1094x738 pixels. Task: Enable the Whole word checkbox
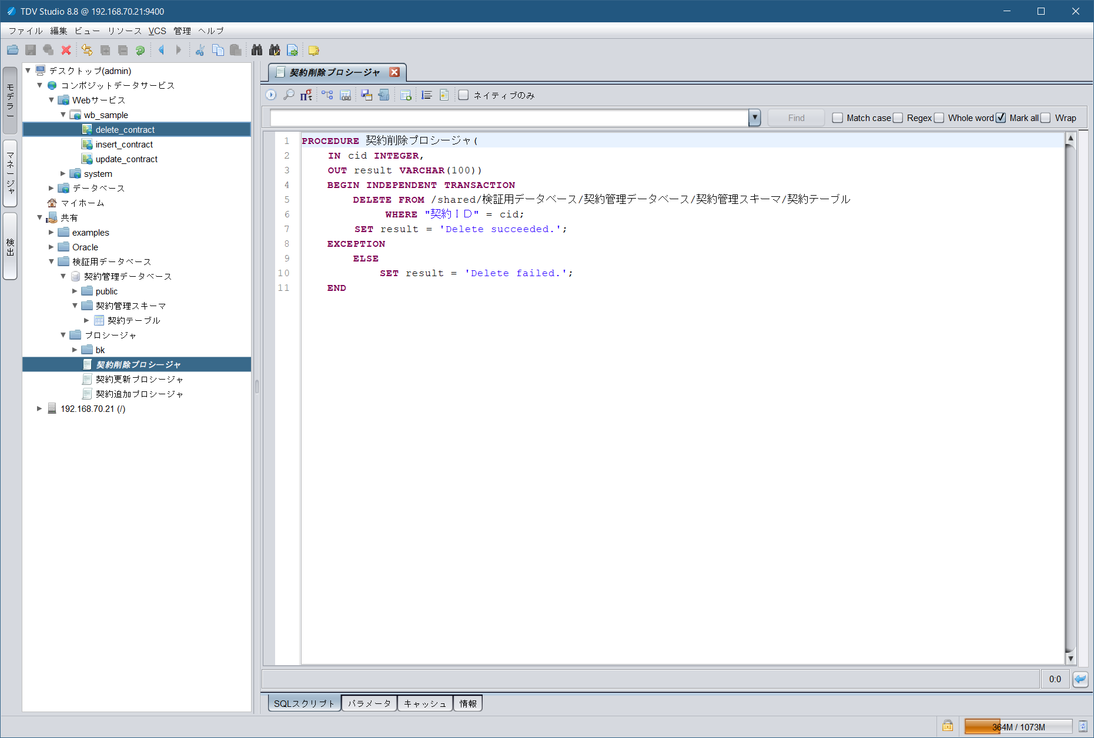[x=939, y=118]
